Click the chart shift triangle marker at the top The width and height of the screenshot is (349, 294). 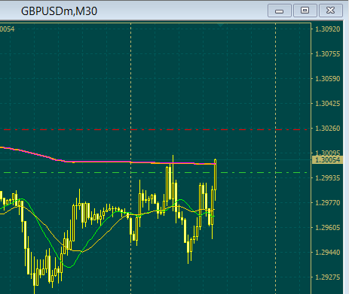[x=221, y=25]
